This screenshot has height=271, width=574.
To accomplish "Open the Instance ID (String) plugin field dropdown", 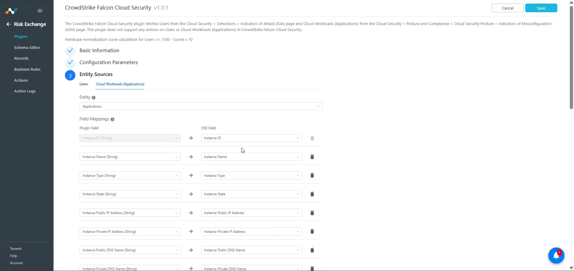I will click(130, 138).
